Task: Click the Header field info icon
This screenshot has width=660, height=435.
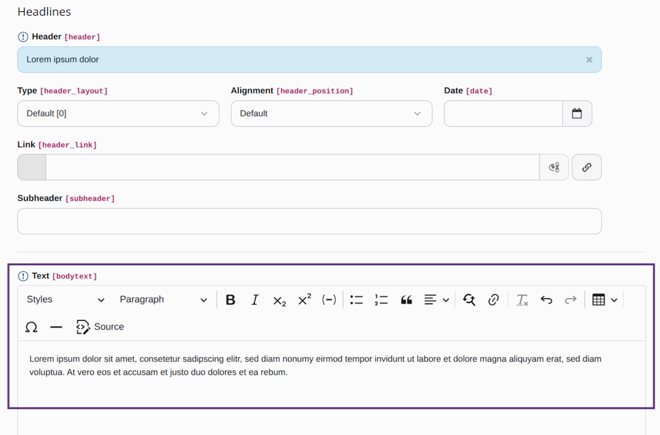Action: point(23,37)
